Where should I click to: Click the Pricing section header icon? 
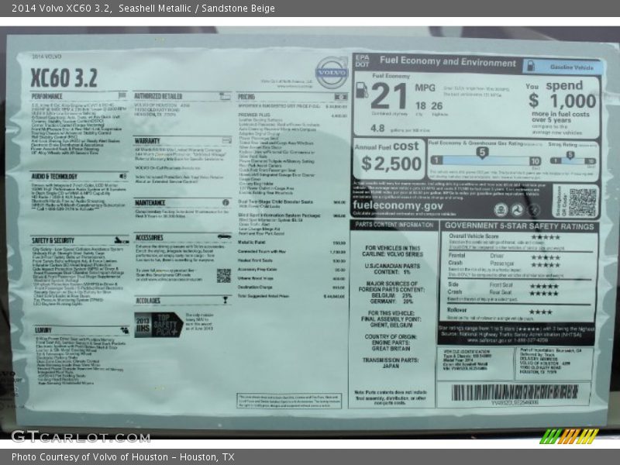[341, 97]
